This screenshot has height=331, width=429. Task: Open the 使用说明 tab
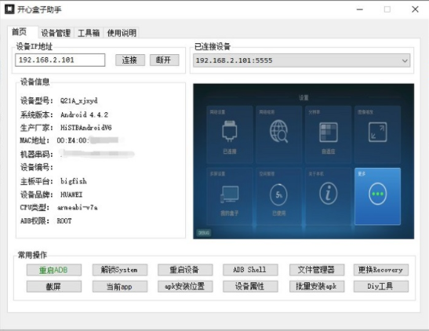122,33
